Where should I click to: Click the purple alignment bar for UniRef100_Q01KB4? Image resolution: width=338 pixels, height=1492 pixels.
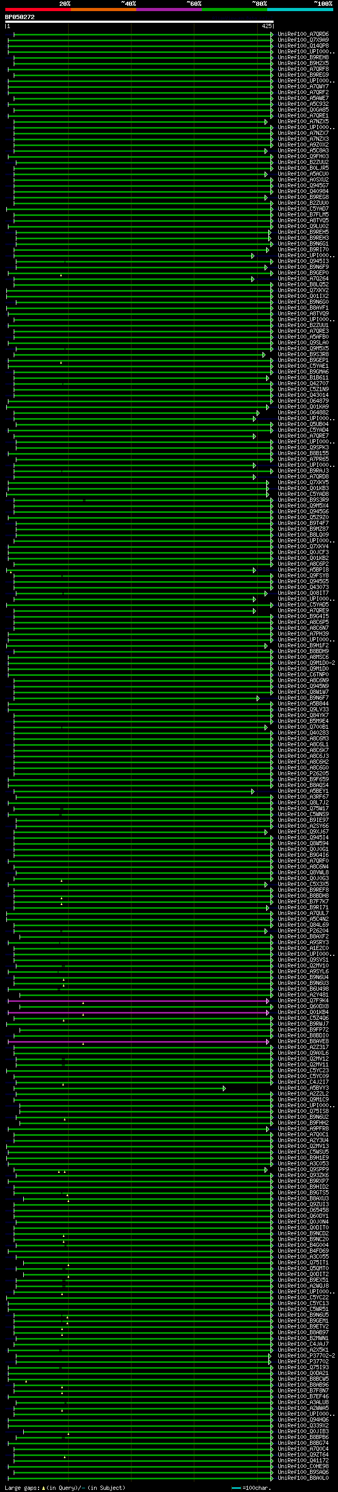(x=139, y=1012)
